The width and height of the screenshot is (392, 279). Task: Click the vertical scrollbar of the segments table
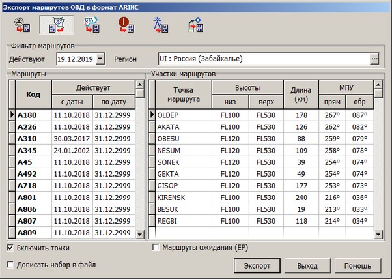[376, 163]
